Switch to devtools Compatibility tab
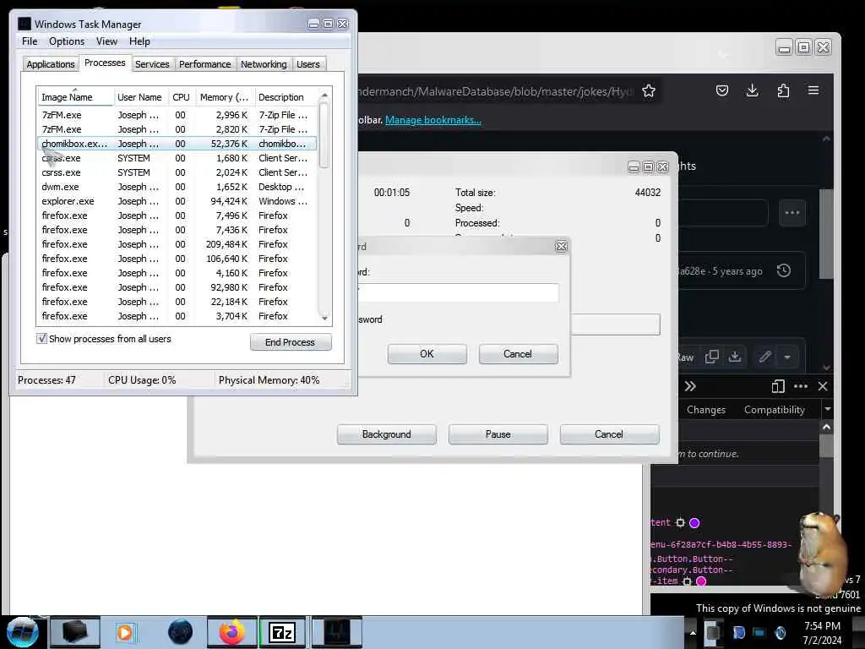The width and height of the screenshot is (865, 649). coord(775,410)
